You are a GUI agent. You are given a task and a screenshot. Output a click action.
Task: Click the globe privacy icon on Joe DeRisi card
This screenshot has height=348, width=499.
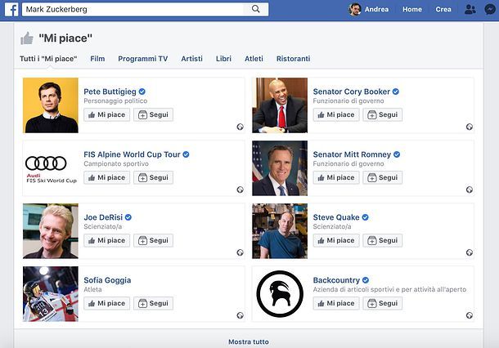[240, 252]
